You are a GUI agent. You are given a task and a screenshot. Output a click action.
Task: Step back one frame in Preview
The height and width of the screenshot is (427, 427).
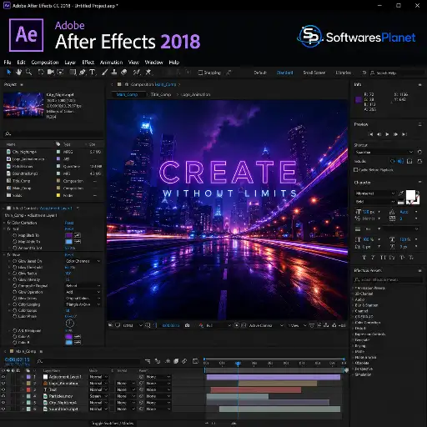(379, 134)
